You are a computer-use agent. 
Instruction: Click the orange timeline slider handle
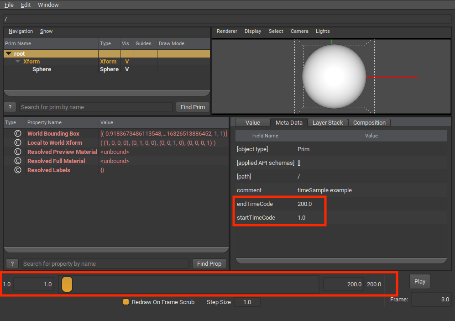coord(67,284)
